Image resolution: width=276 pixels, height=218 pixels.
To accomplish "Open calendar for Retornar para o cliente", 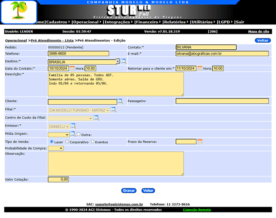I will [200, 68].
